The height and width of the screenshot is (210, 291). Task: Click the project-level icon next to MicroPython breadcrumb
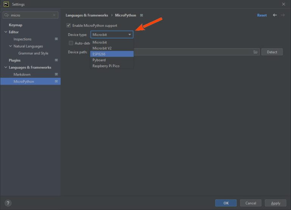click(x=141, y=15)
